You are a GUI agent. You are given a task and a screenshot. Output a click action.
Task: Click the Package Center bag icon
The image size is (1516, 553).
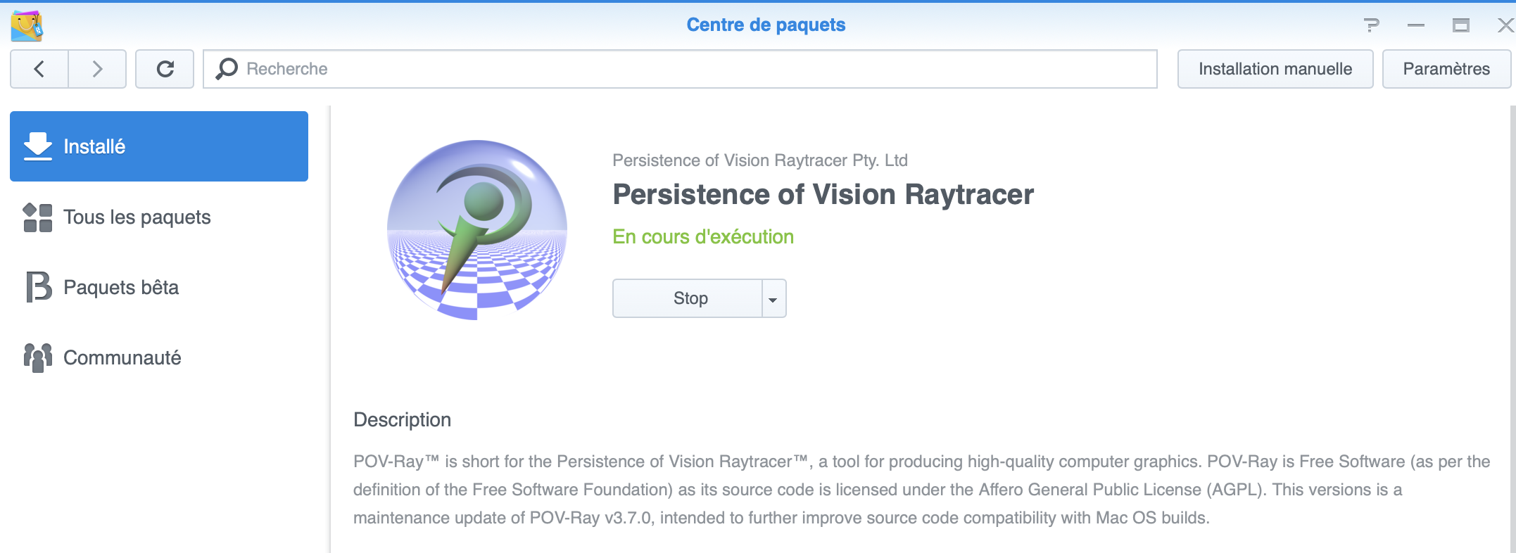[27, 25]
